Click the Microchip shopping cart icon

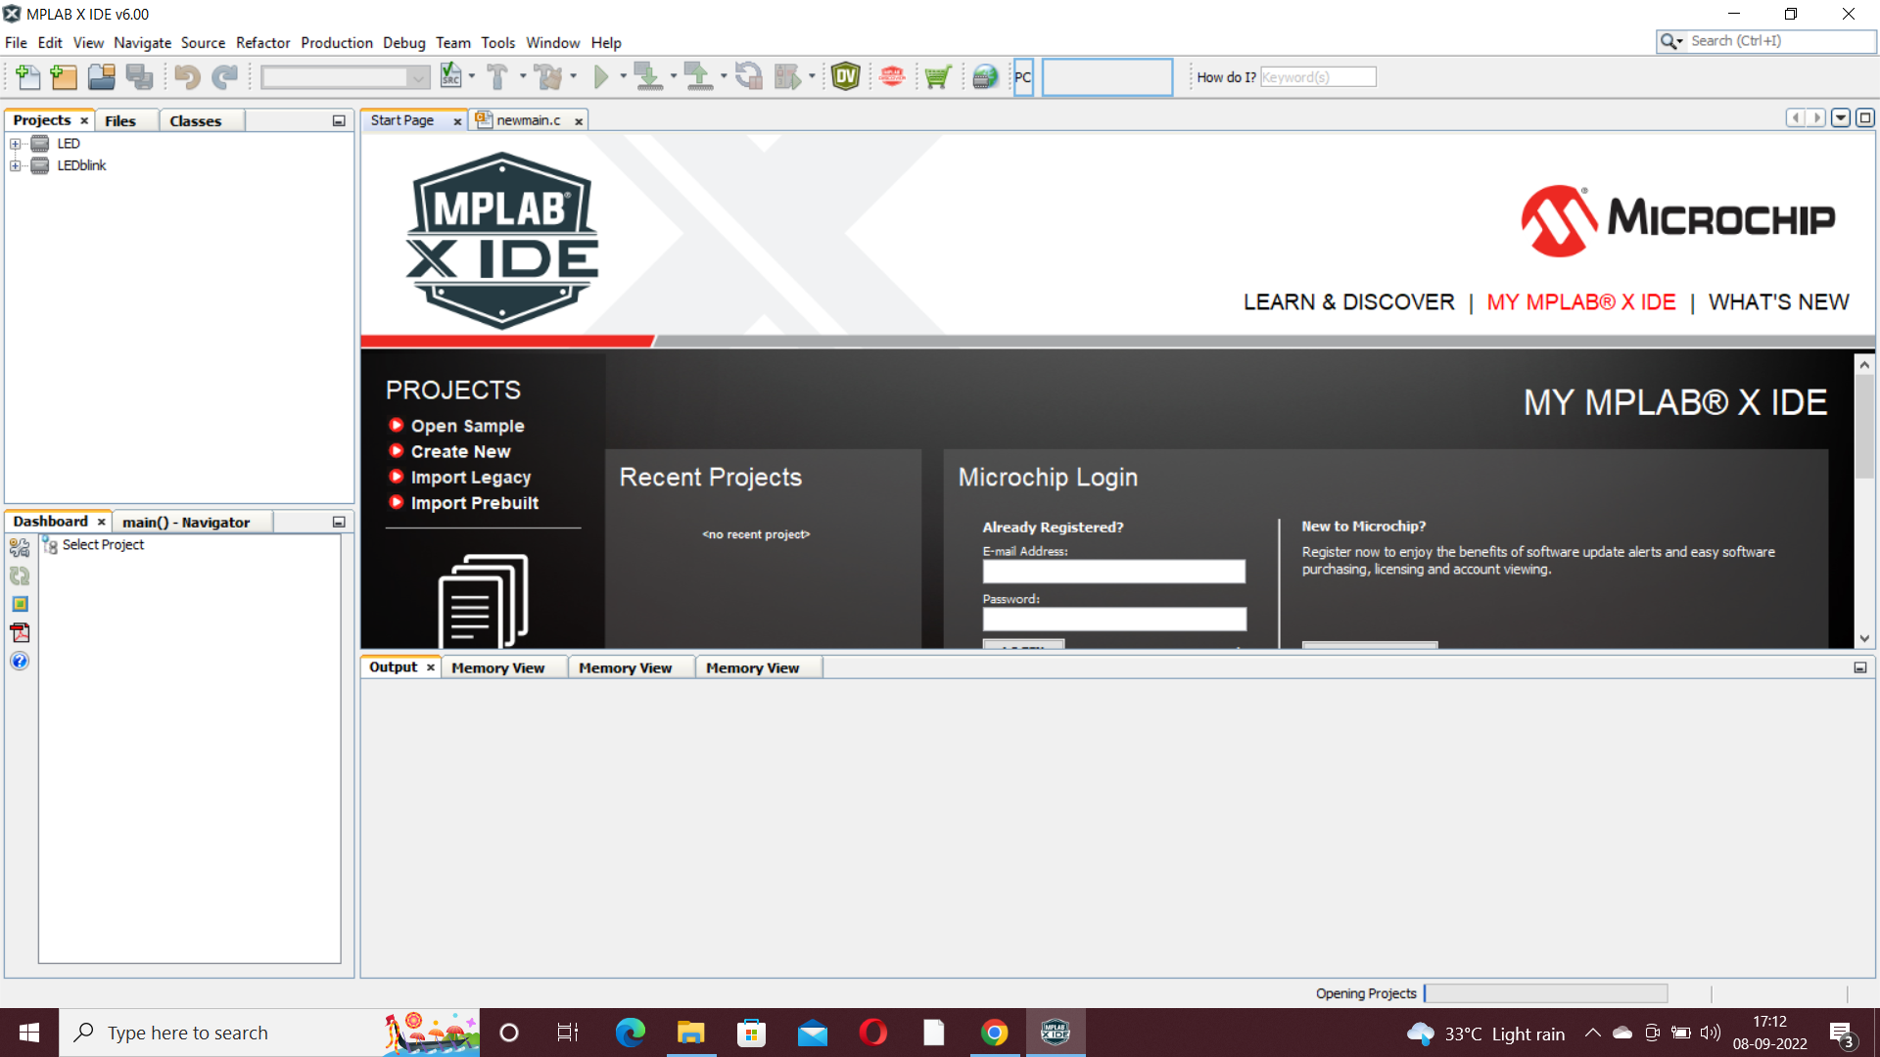click(938, 76)
